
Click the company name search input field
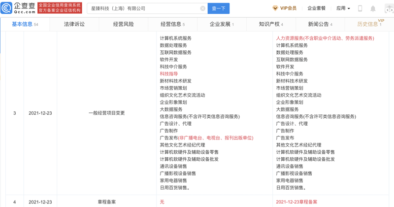point(143,8)
